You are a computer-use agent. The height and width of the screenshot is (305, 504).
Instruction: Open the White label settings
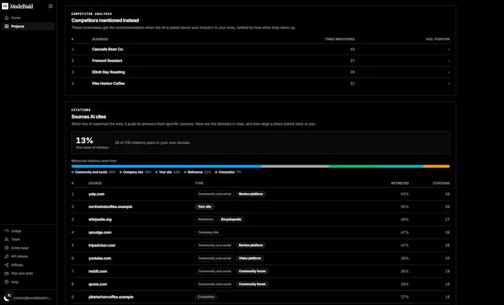[x=28, y=248]
